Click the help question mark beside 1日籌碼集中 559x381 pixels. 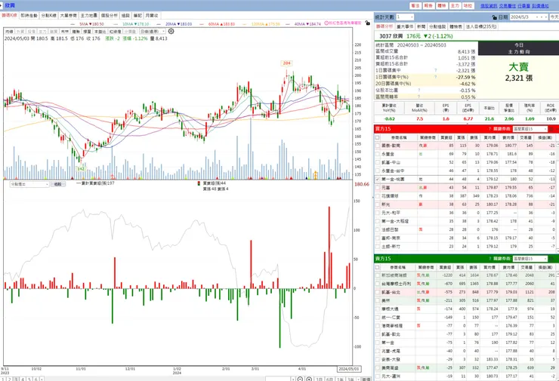pyautogui.click(x=435, y=70)
